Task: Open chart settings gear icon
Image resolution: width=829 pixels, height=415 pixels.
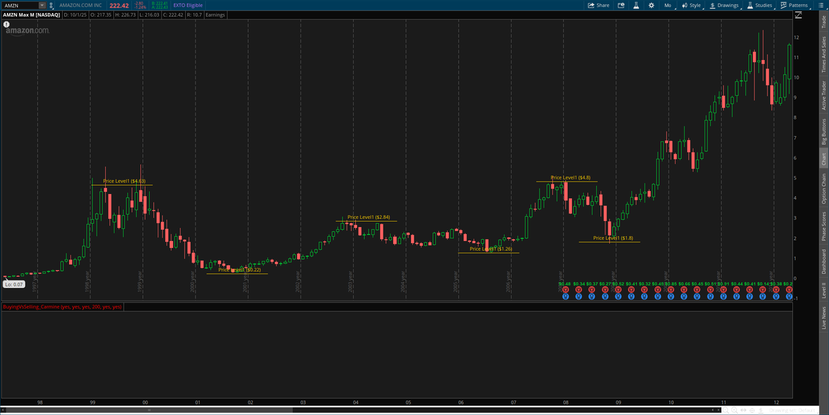Action: pyautogui.click(x=651, y=5)
